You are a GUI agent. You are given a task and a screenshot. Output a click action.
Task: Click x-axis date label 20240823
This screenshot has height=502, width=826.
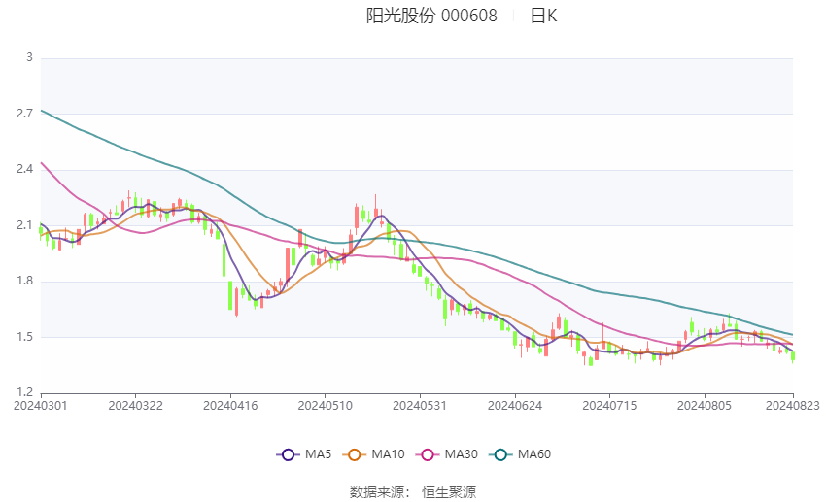tap(793, 406)
